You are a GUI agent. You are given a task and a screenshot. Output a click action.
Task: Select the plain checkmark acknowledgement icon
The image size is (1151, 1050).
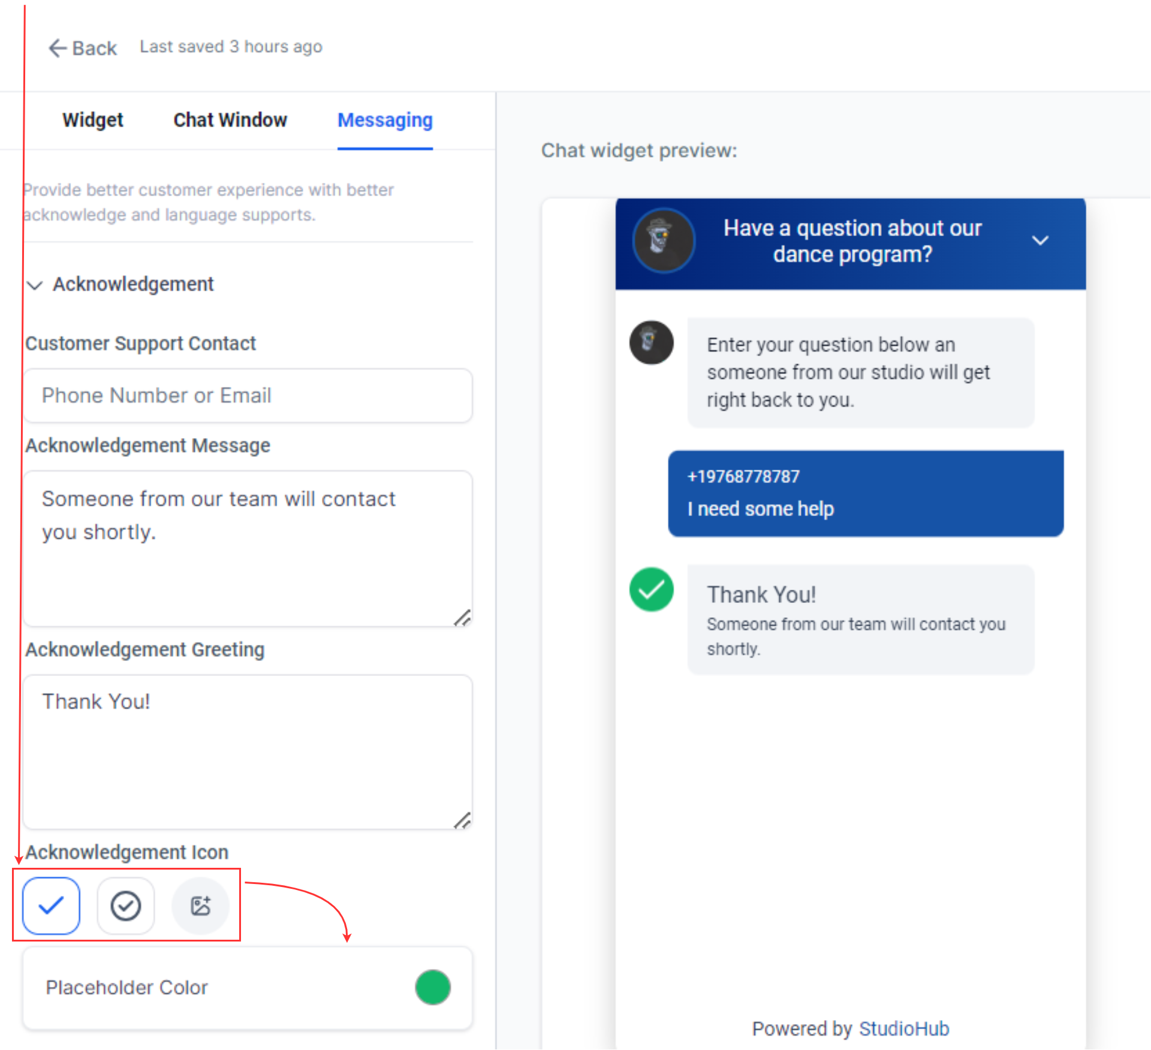tap(51, 906)
